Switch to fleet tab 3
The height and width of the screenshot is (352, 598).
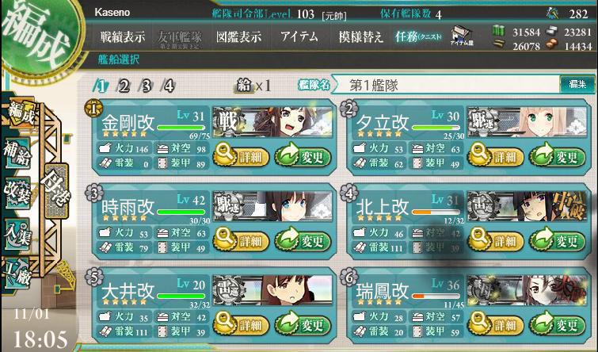tap(146, 86)
